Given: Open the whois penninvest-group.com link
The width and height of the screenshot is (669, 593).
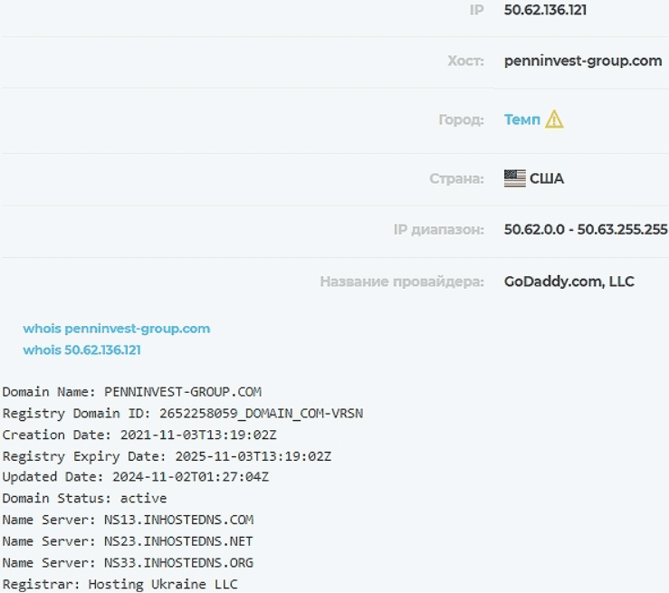Looking at the screenshot, I should pyautogui.click(x=116, y=329).
